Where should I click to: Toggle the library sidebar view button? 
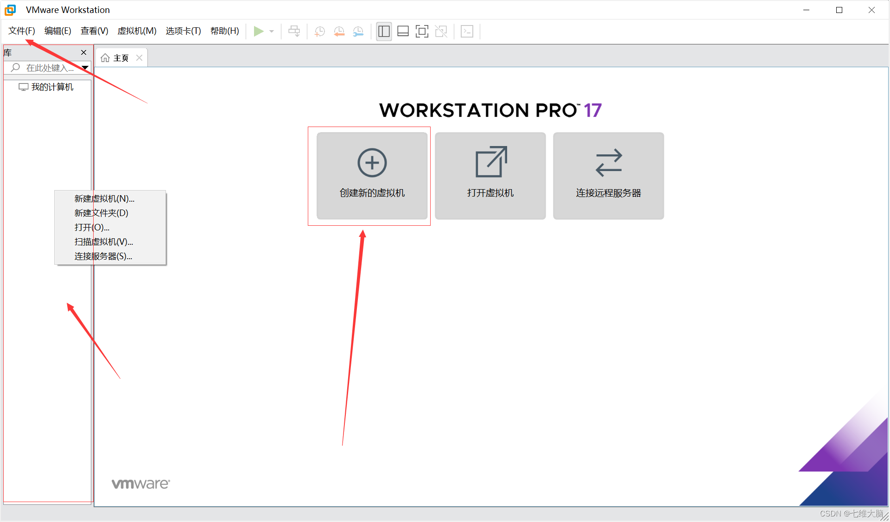pos(384,31)
